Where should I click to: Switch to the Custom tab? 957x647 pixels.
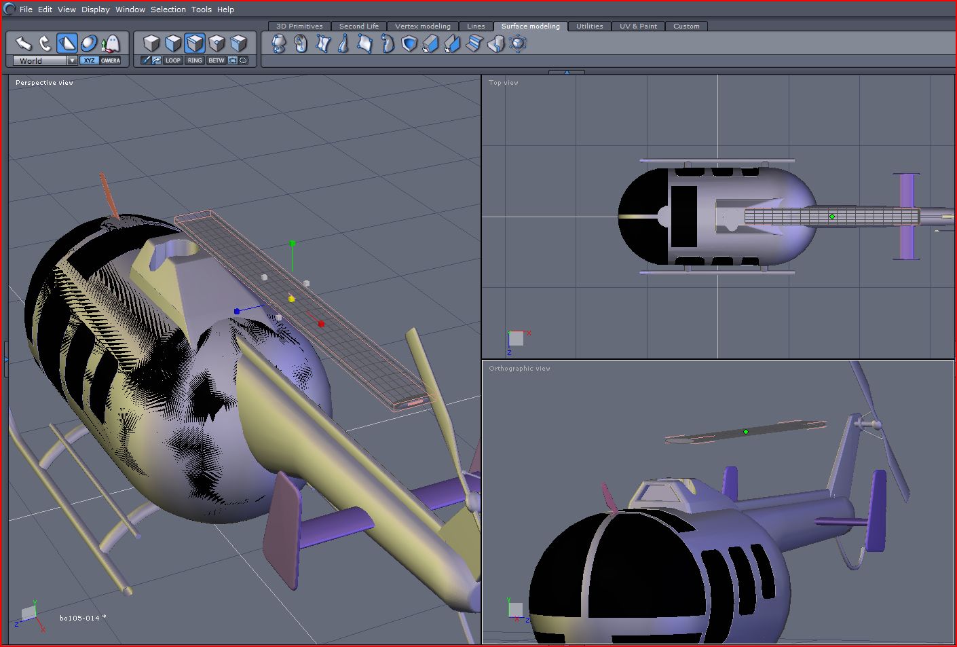(x=686, y=26)
